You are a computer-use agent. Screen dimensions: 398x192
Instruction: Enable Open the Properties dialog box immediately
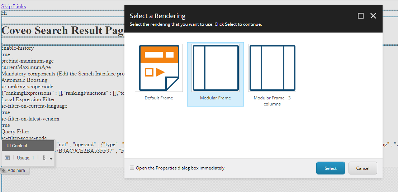(132, 168)
